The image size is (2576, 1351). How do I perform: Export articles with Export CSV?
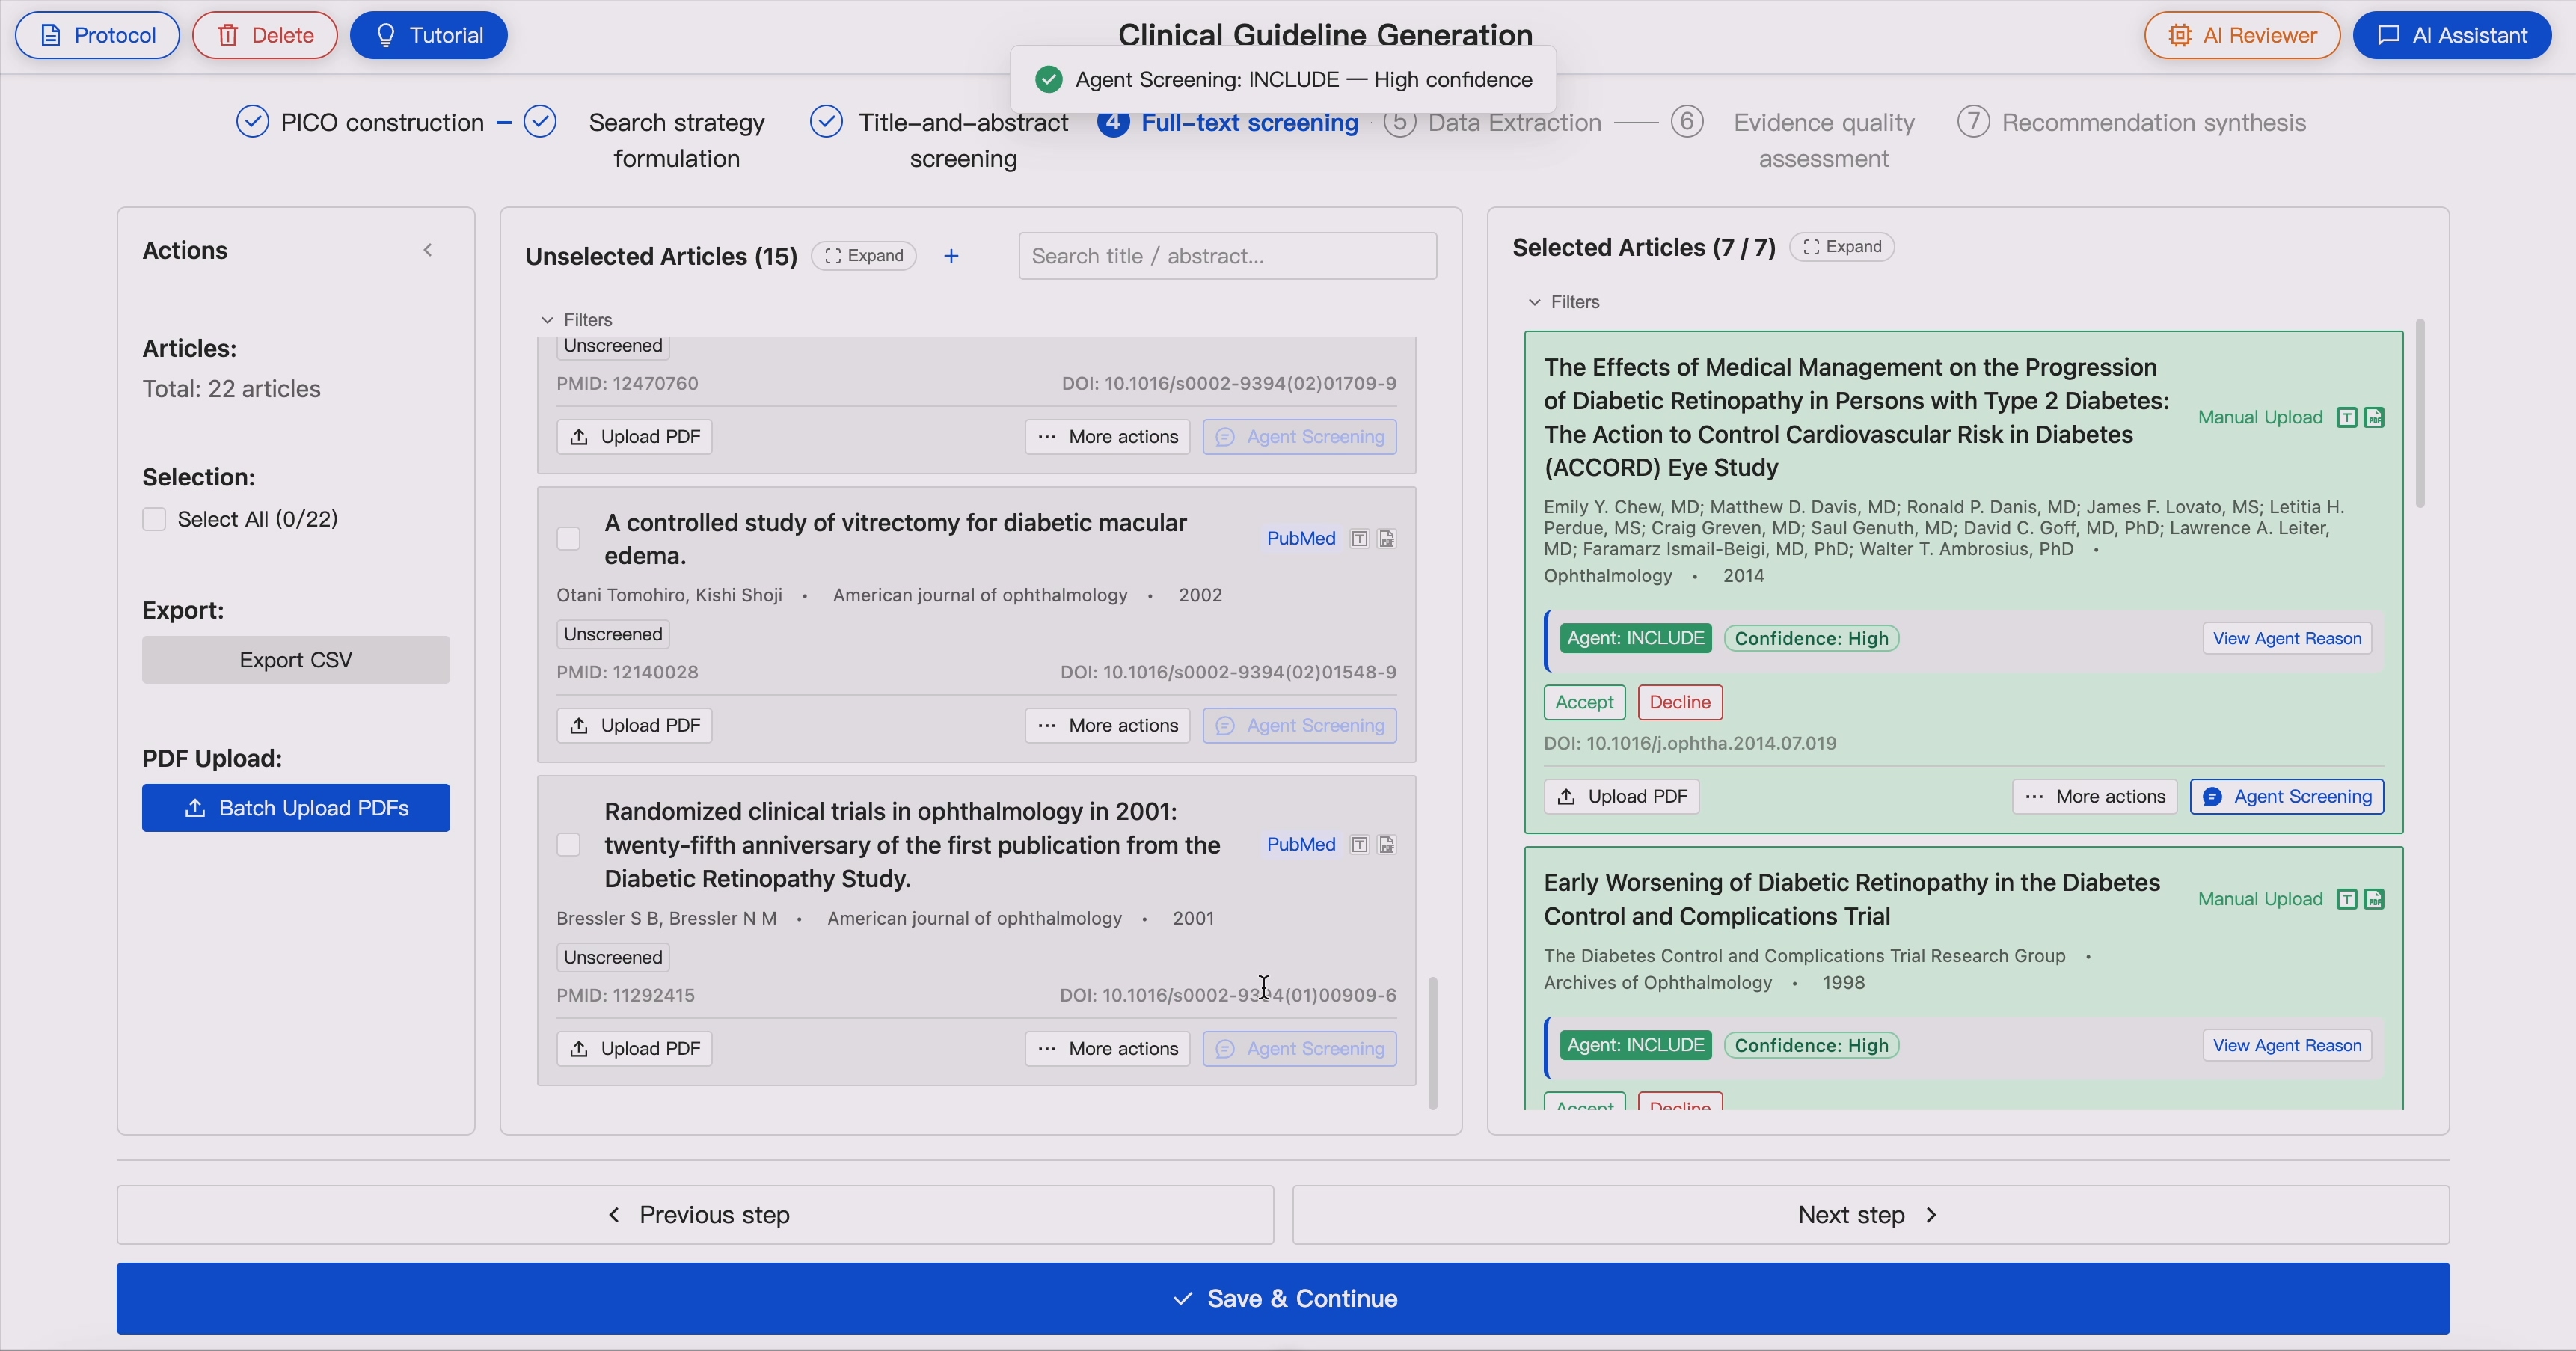(x=296, y=660)
